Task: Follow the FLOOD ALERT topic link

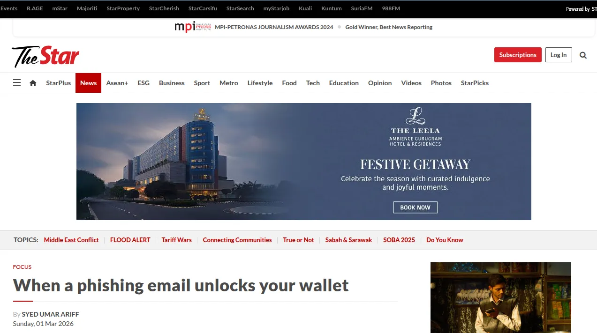Action: [130, 240]
